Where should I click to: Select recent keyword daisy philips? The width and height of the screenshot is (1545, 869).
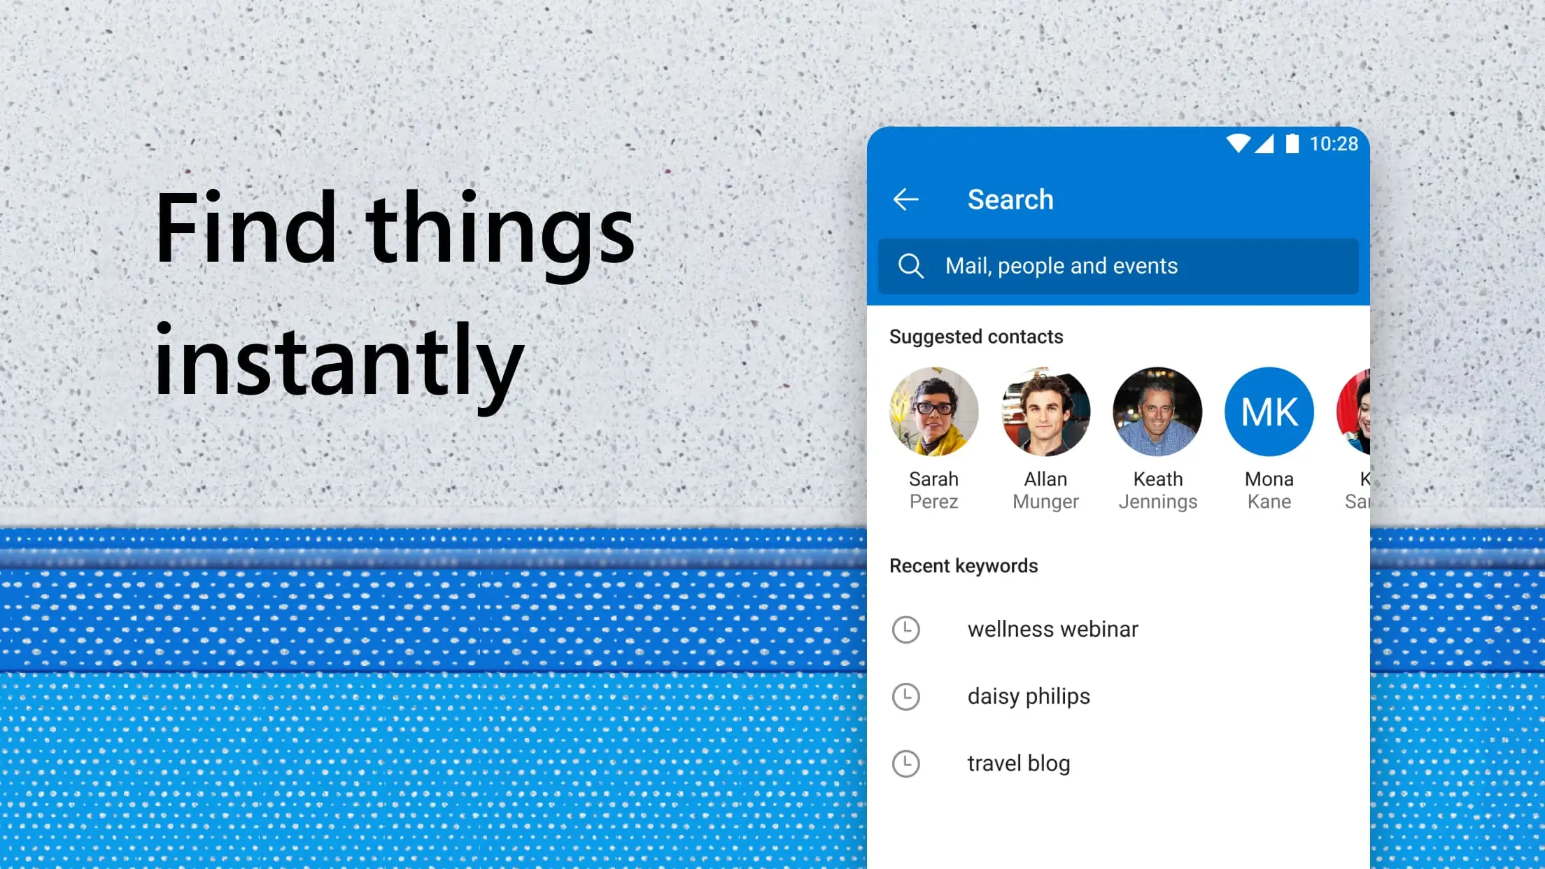click(1028, 695)
